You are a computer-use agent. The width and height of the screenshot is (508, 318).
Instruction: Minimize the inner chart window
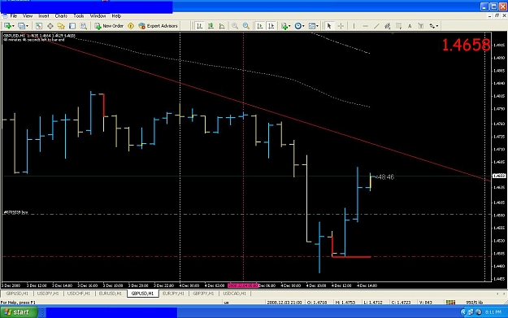(490, 15)
